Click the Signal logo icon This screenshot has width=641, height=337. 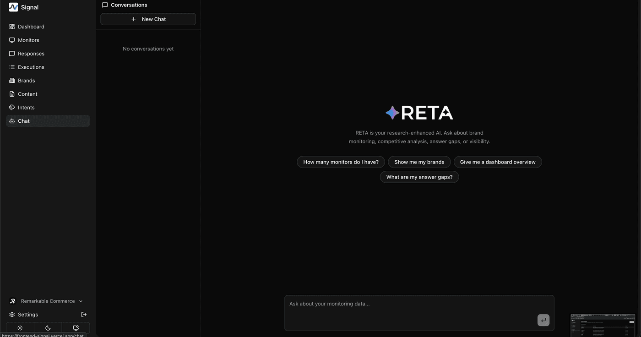click(13, 7)
